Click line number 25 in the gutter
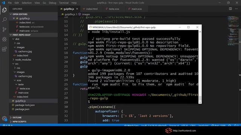 [66, 84]
